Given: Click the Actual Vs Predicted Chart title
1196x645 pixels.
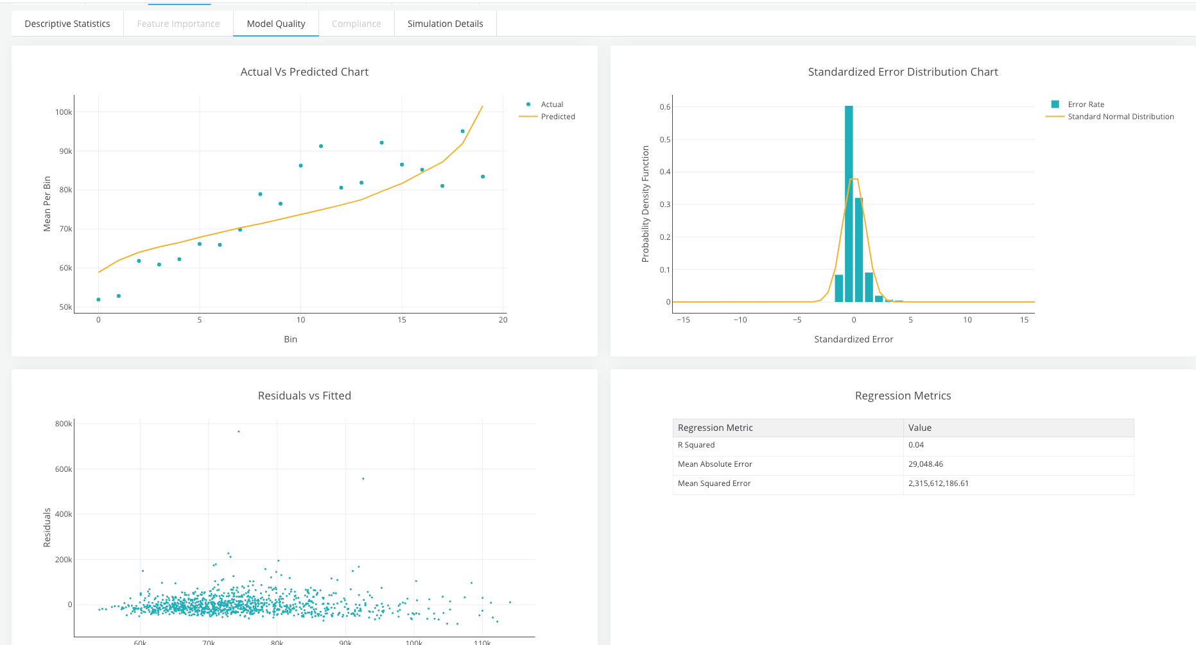Looking at the screenshot, I should [304, 72].
